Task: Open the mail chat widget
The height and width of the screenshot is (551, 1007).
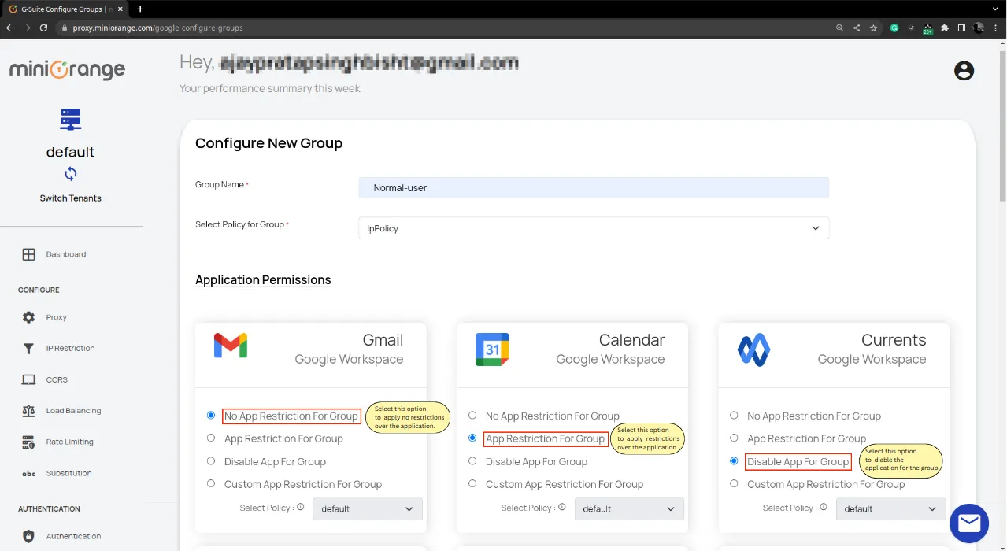Action: (969, 523)
